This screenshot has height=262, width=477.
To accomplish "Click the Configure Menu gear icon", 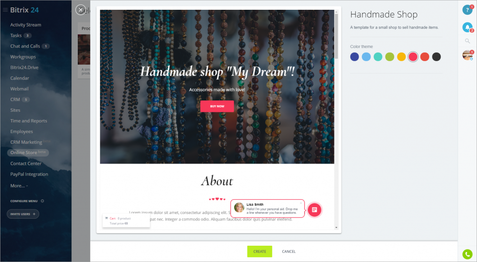I will point(42,201).
